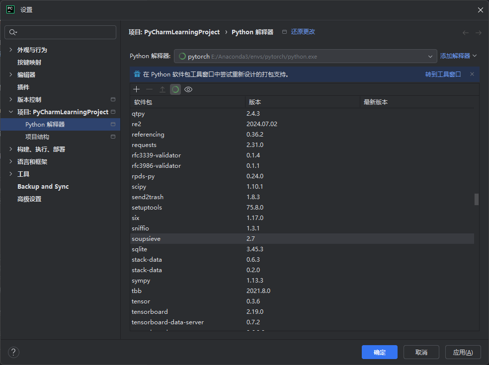Viewport: 489px width, 365px height.
Task: Expand the 语言和框架 section
Action: pyautogui.click(x=11, y=161)
